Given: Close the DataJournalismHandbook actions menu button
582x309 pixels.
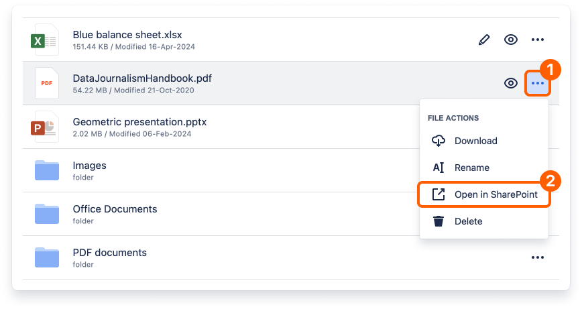Looking at the screenshot, I should [538, 83].
